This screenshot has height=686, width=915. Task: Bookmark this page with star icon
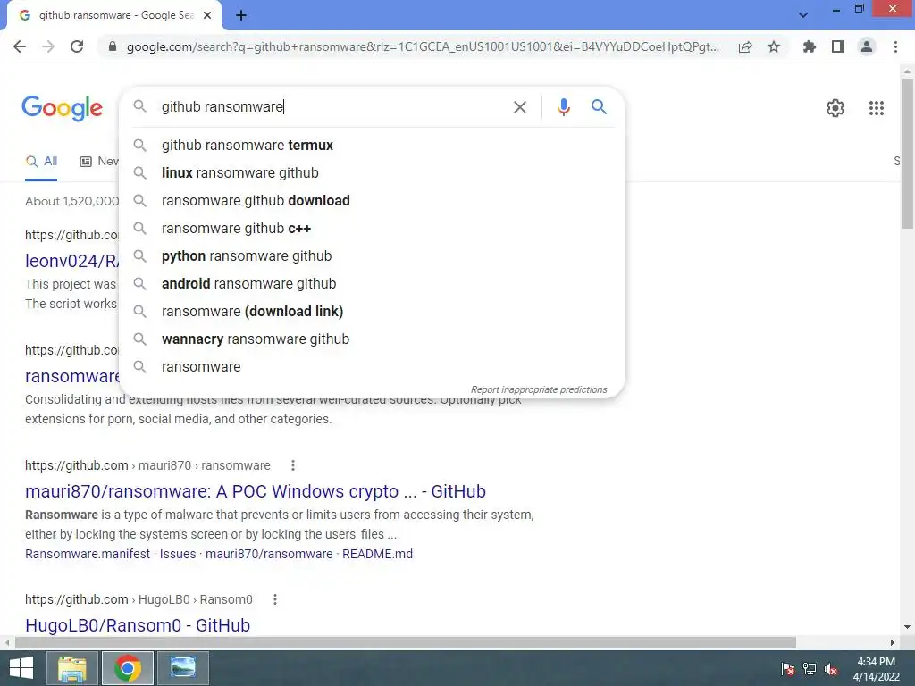click(774, 46)
